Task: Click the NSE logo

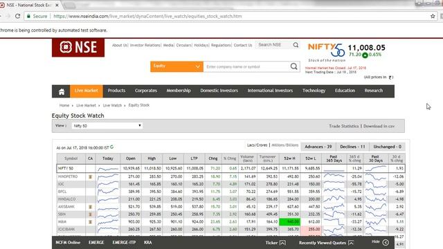Action: pyautogui.click(x=78, y=48)
